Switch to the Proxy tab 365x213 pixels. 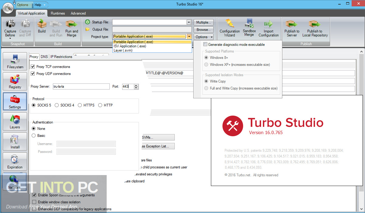(x=34, y=57)
